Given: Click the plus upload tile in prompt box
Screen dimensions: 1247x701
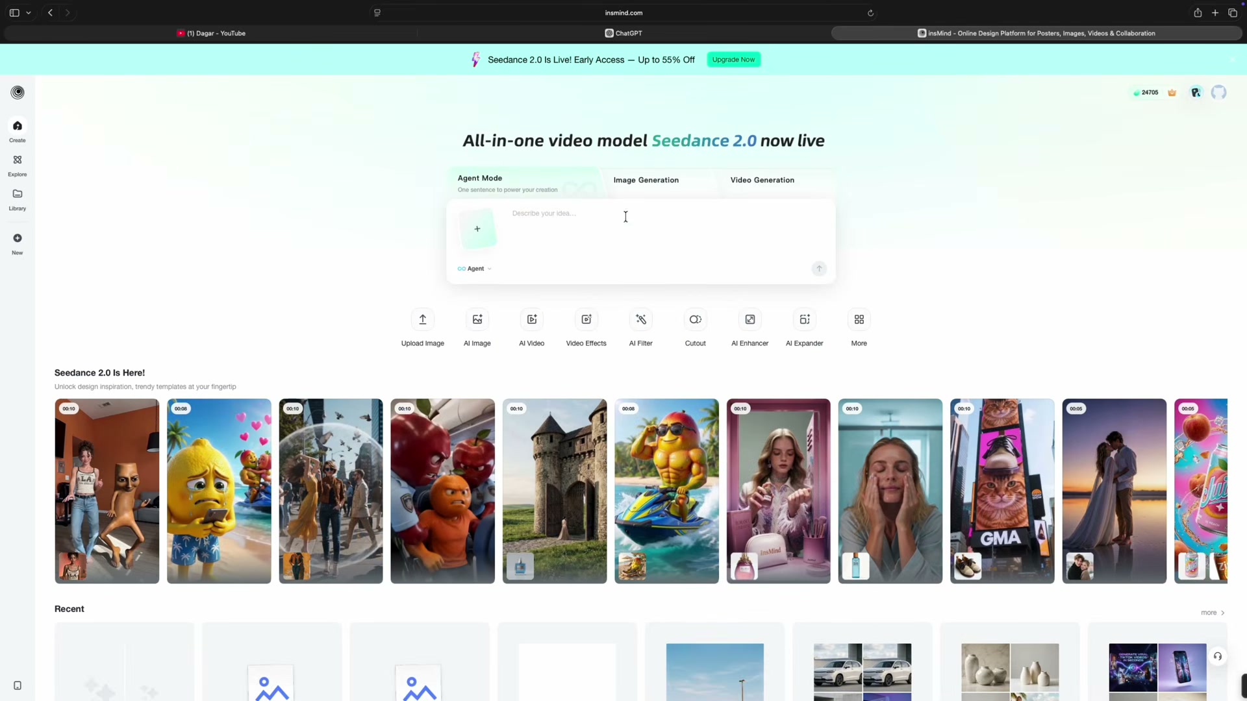Looking at the screenshot, I should point(477,229).
